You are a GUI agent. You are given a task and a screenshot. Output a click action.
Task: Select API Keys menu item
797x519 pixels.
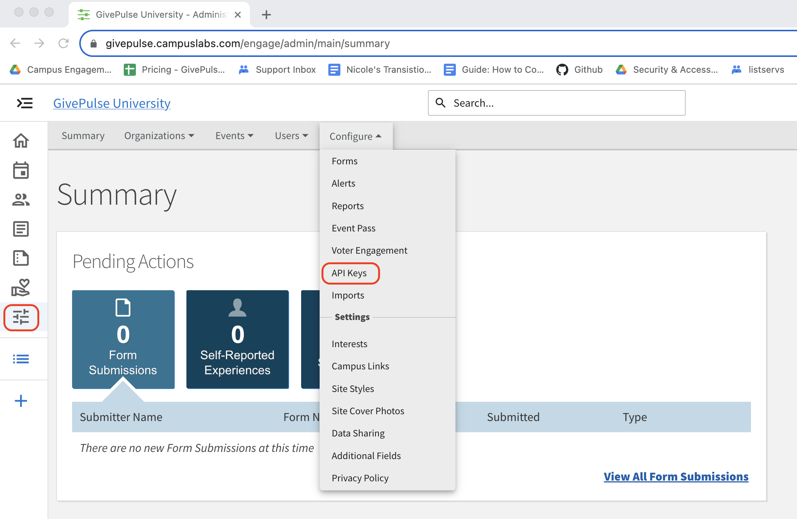tap(349, 273)
